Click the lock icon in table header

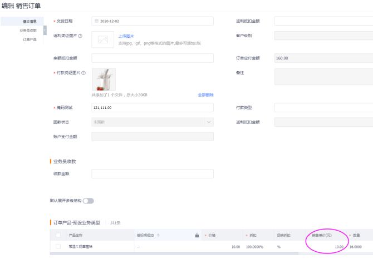click(x=197, y=235)
